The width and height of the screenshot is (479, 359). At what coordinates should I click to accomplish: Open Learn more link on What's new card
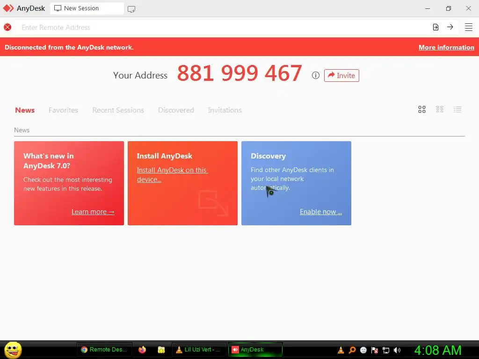[93, 212]
